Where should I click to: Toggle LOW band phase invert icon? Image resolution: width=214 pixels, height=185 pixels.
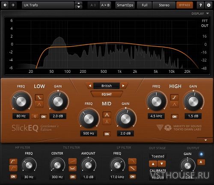coord(35,116)
